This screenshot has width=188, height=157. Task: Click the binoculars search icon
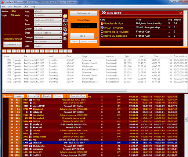(x=65, y=25)
